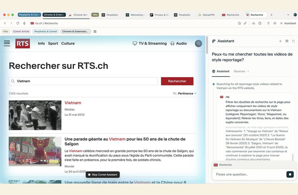Open the Tri Pertinence sort dropdown
Viewport: 298px width, 195px height.
click(x=184, y=93)
